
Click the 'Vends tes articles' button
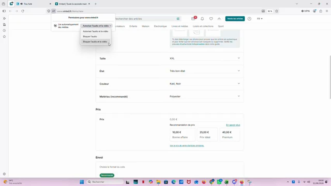tap(235, 19)
